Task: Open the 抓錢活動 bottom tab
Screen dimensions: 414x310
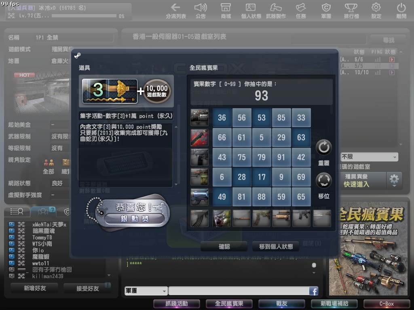Action: point(176,304)
